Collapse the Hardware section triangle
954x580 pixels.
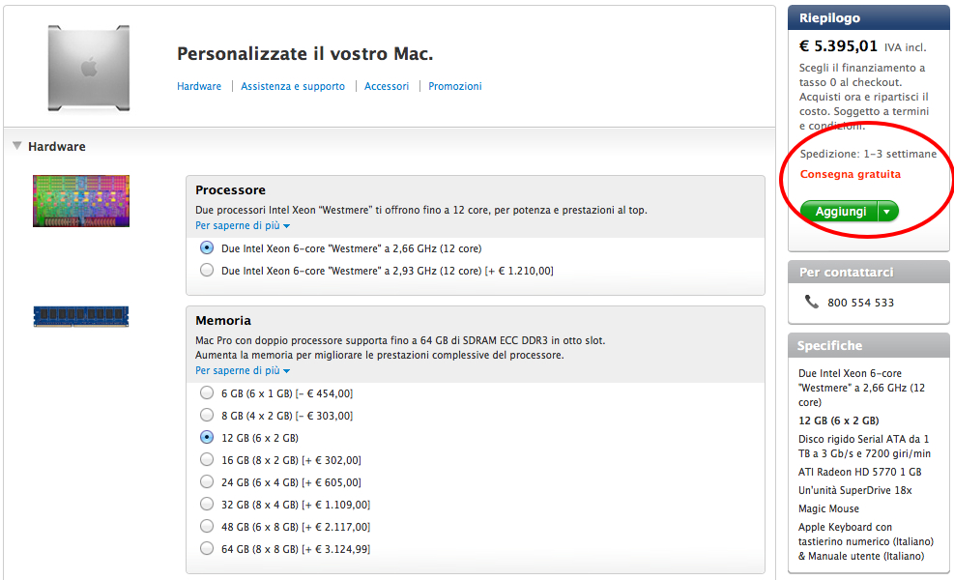(x=17, y=146)
